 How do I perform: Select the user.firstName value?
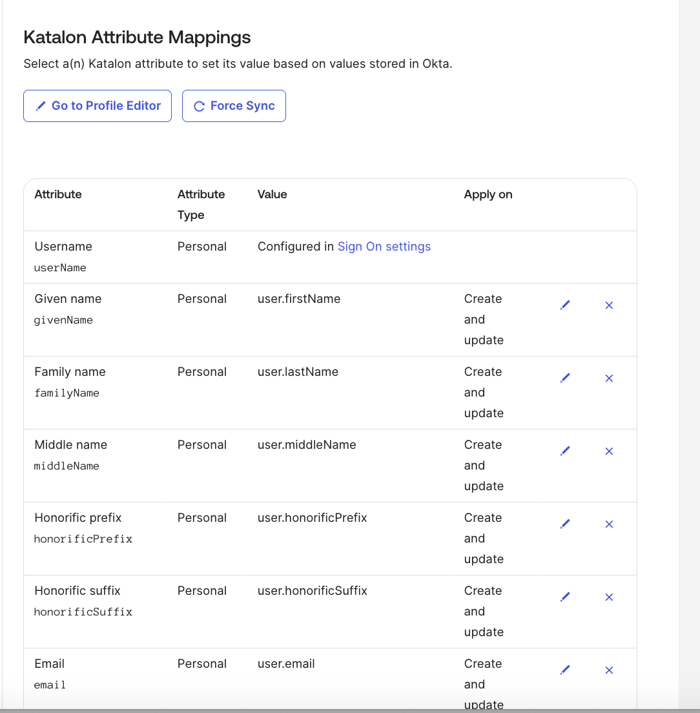pos(299,299)
